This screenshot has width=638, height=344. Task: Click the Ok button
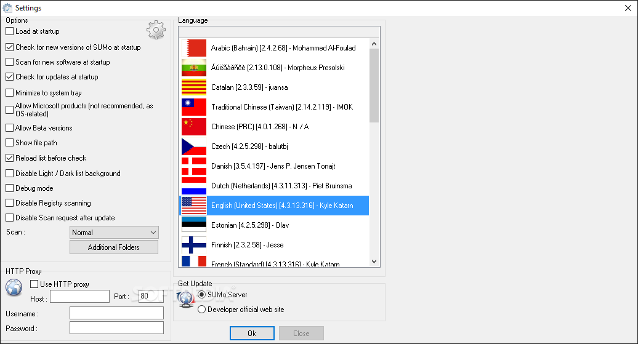point(252,334)
